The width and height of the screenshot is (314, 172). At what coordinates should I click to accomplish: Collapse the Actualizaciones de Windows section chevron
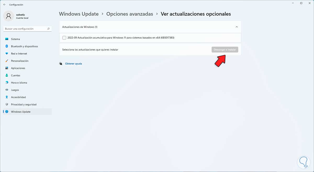click(237, 27)
